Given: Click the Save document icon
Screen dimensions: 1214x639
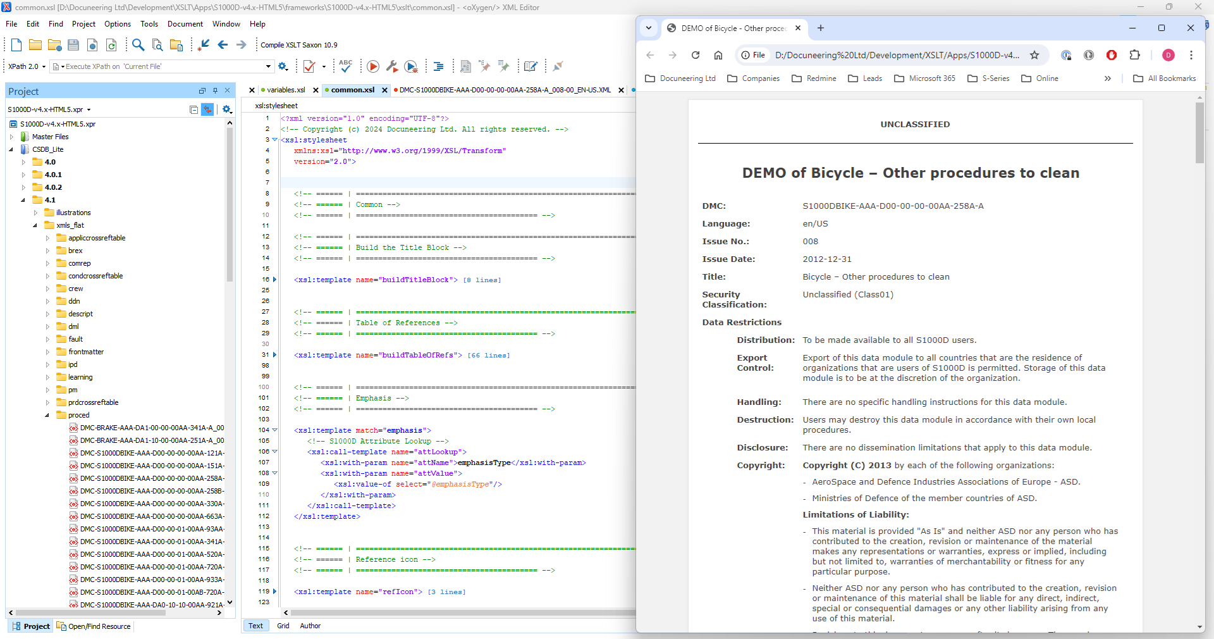Looking at the screenshot, I should point(73,46).
